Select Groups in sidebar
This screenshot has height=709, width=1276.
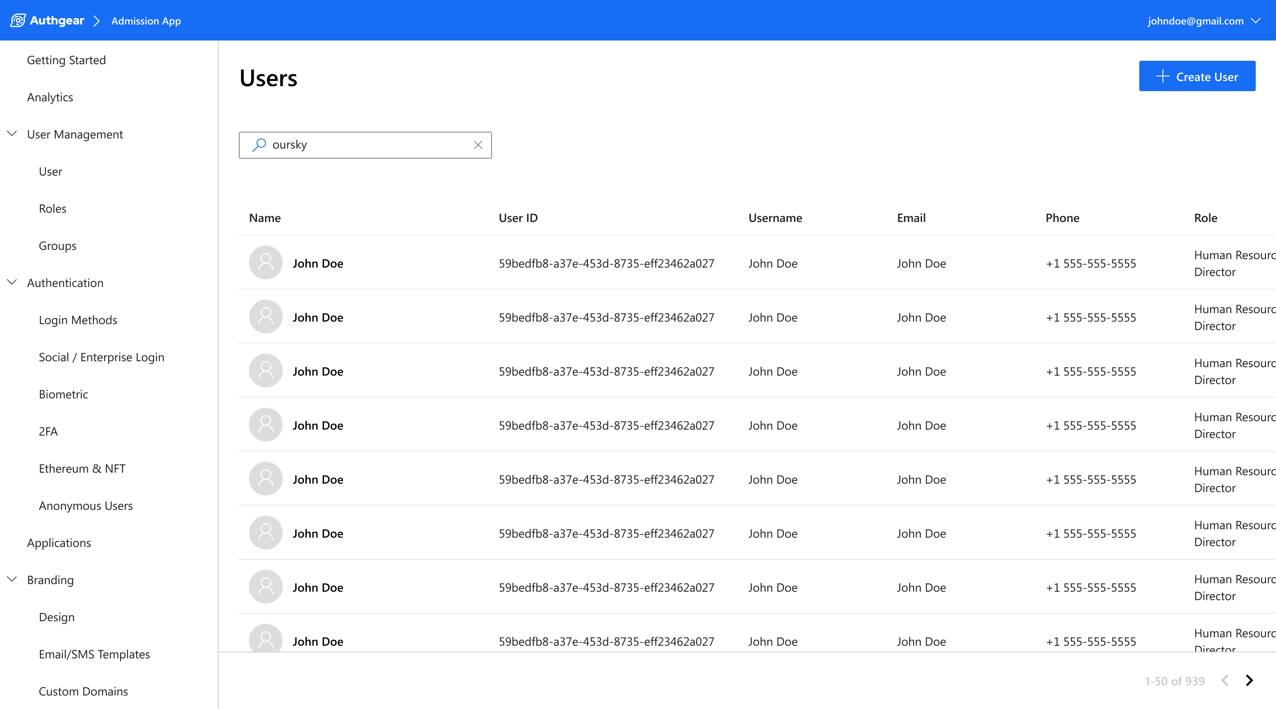click(57, 246)
